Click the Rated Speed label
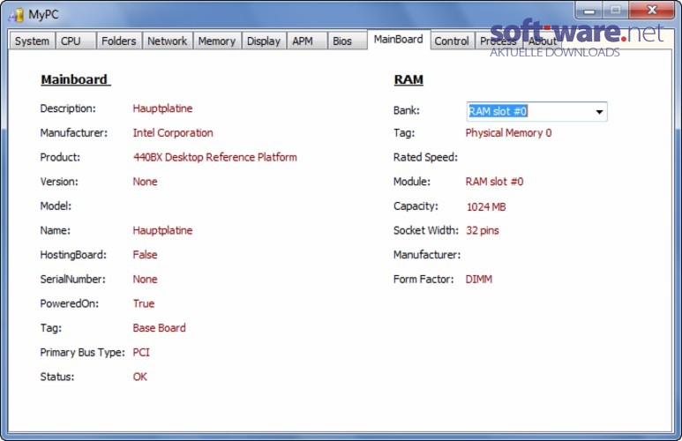The width and height of the screenshot is (682, 441). click(425, 157)
